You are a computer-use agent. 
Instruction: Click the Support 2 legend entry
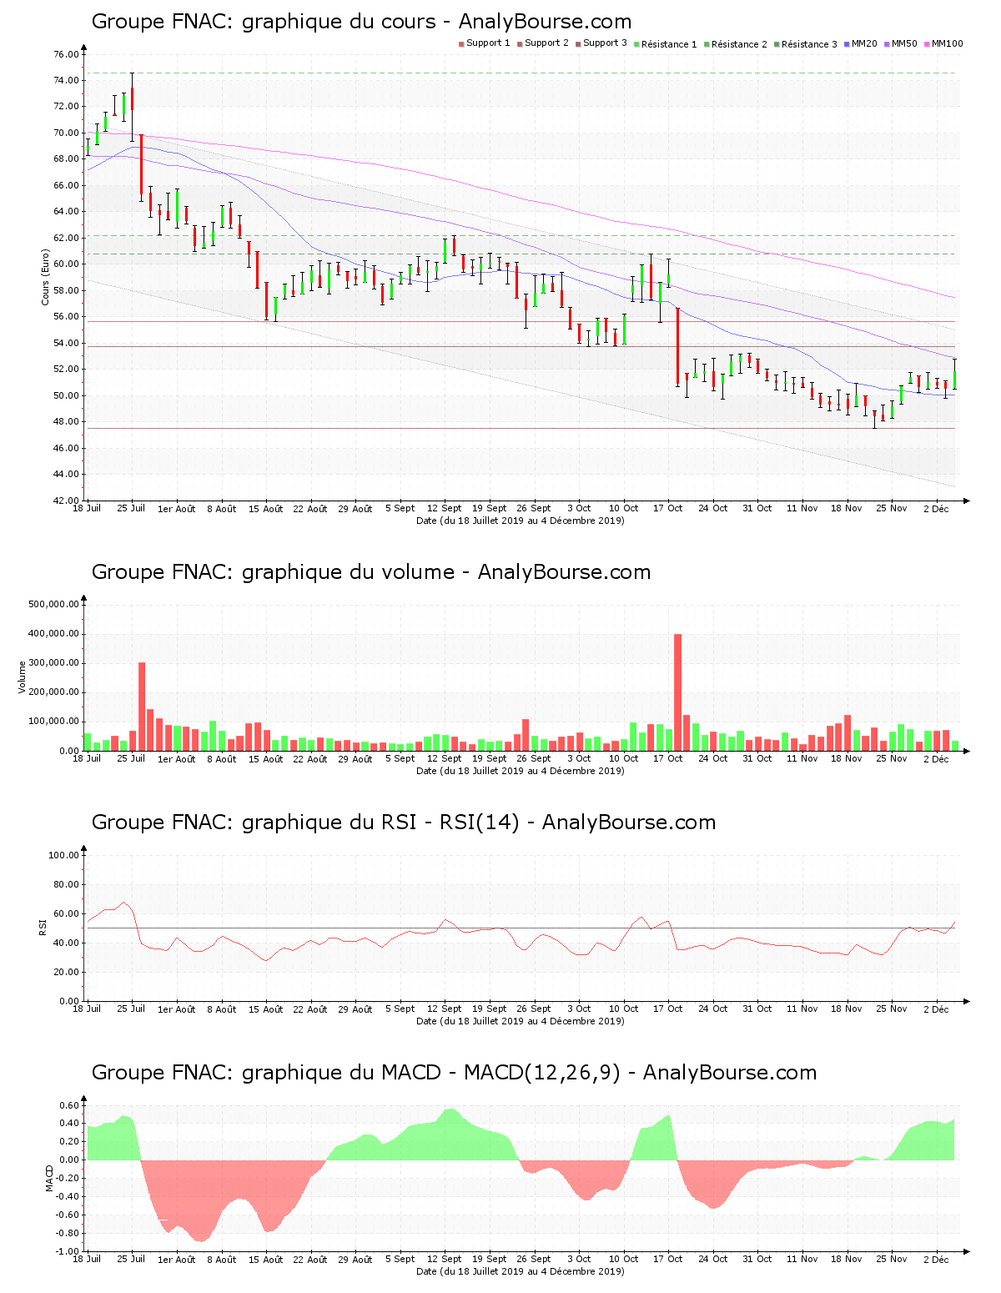click(542, 43)
